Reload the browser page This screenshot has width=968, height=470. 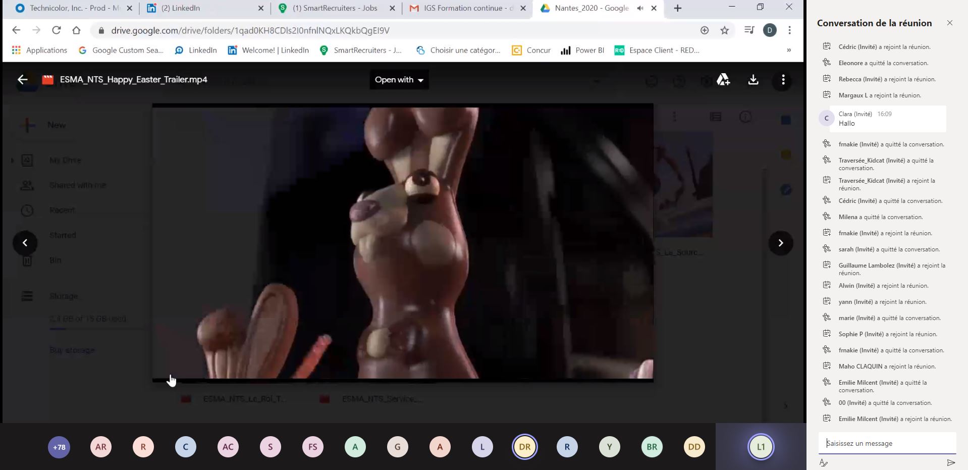[57, 30]
